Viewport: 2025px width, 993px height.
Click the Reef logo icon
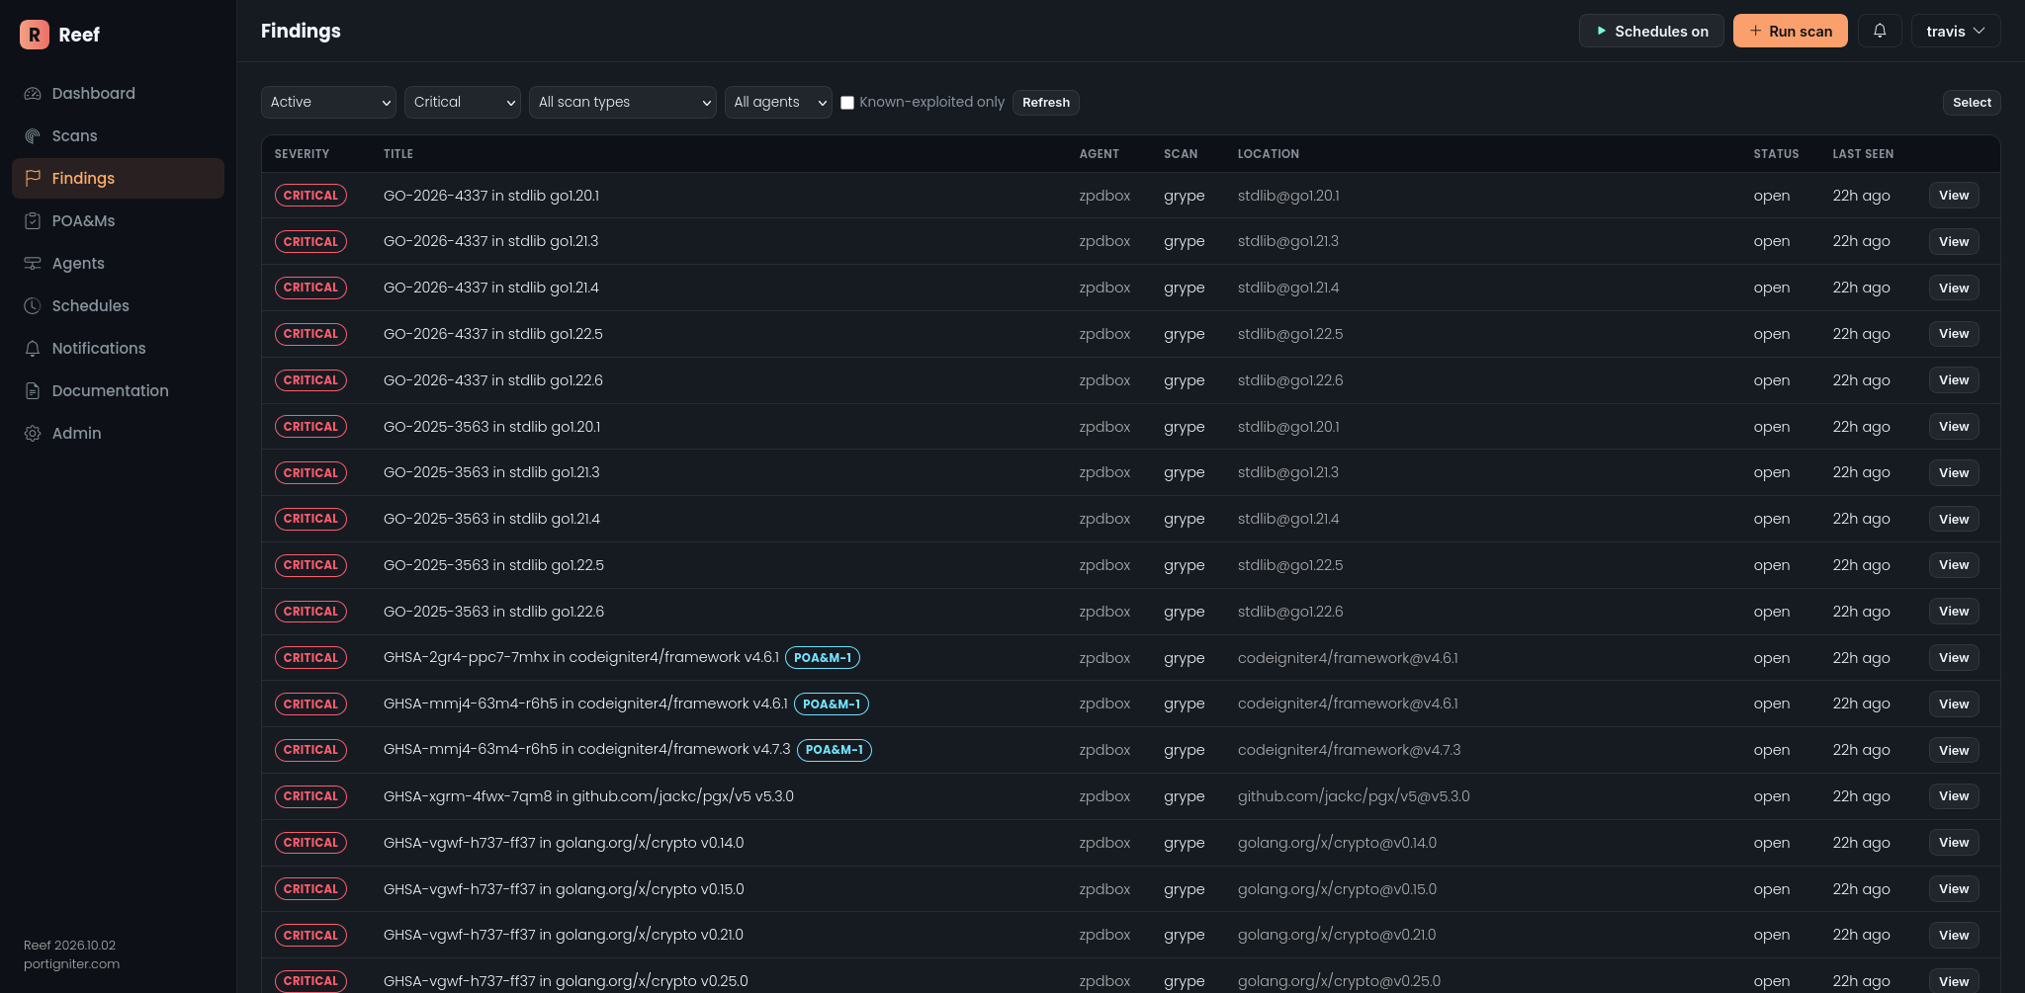34,35
